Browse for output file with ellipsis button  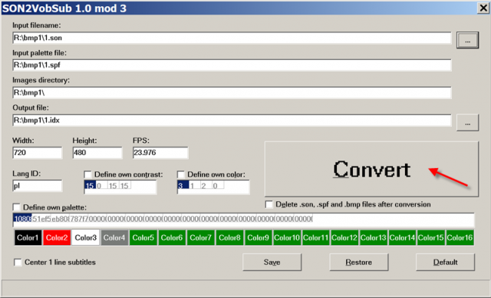pos(467,123)
